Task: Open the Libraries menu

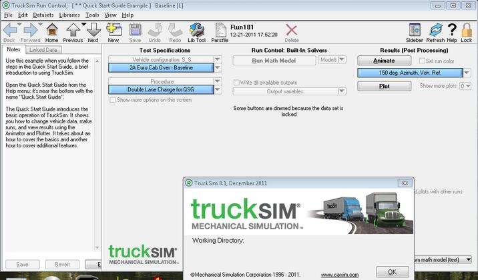Action: pos(69,15)
